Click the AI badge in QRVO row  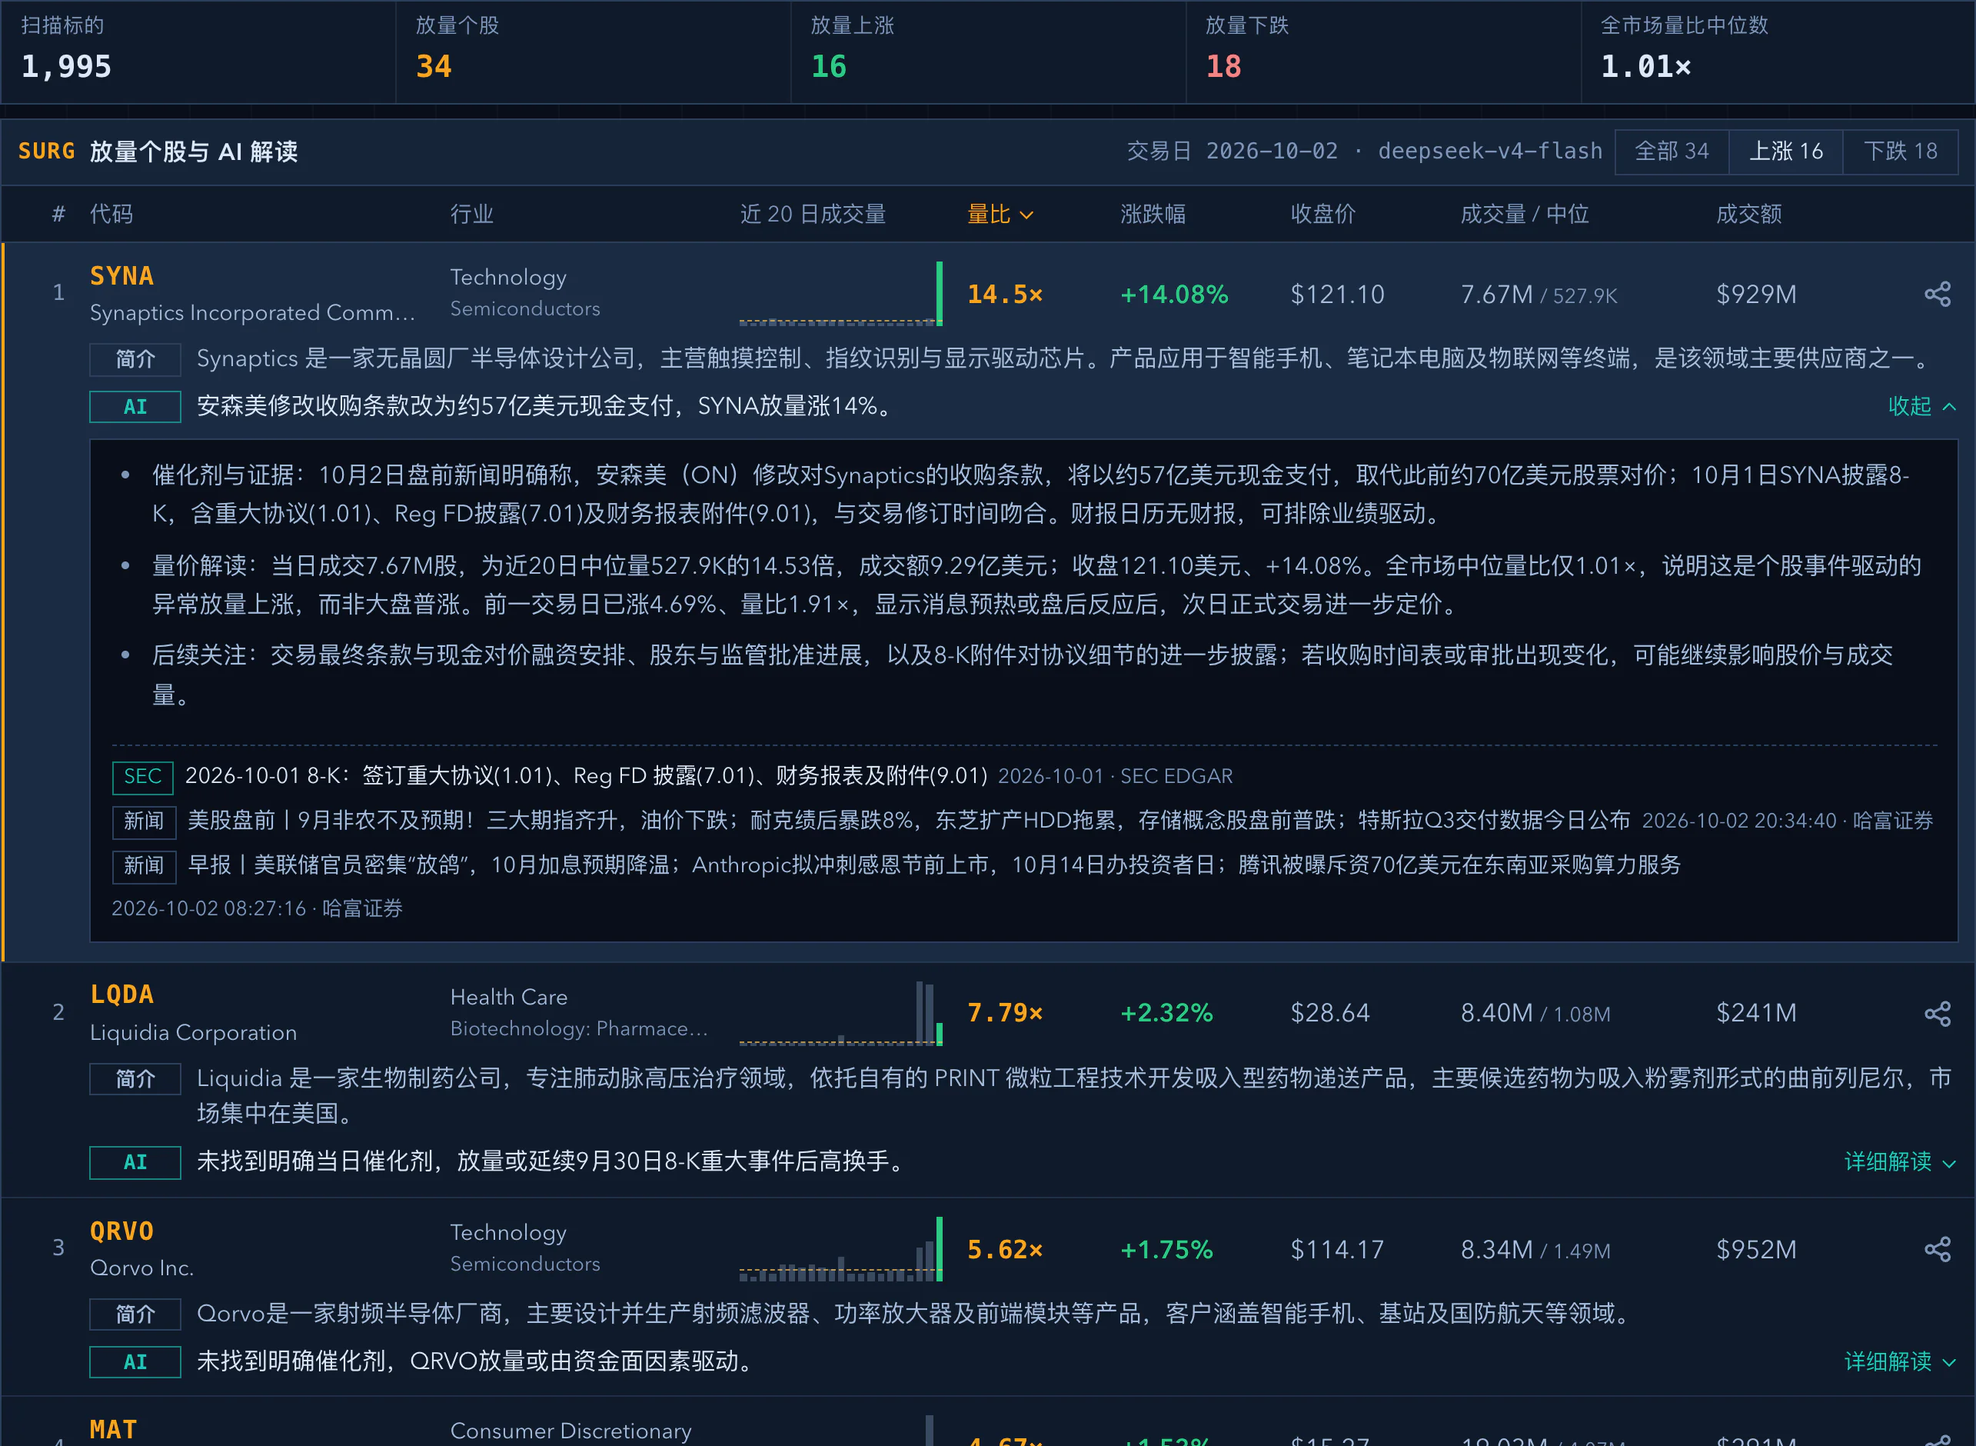[135, 1362]
